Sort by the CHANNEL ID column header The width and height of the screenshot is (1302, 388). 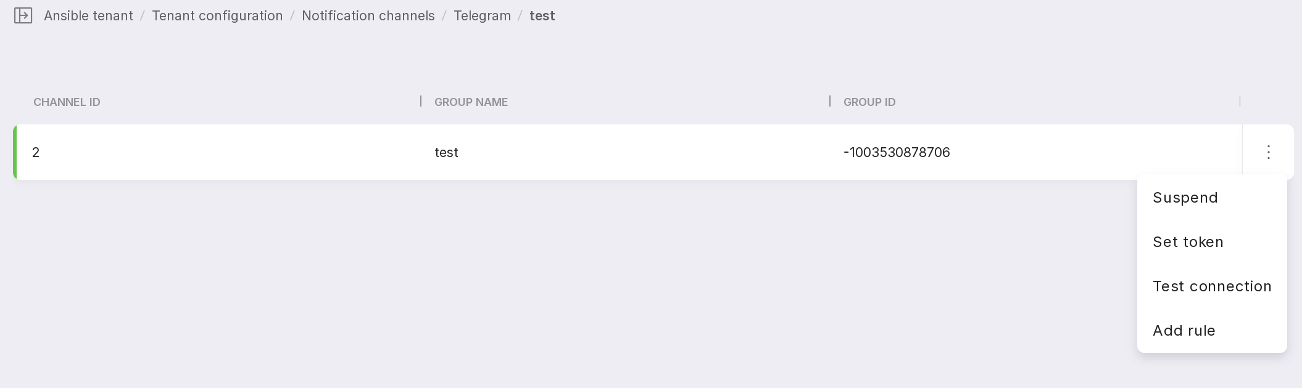tap(67, 102)
